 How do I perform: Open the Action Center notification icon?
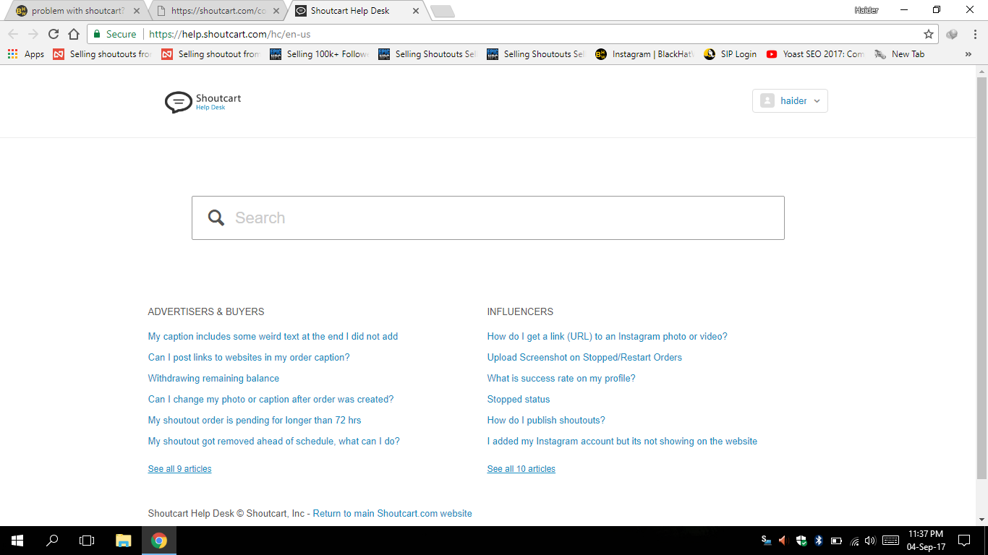point(963,541)
